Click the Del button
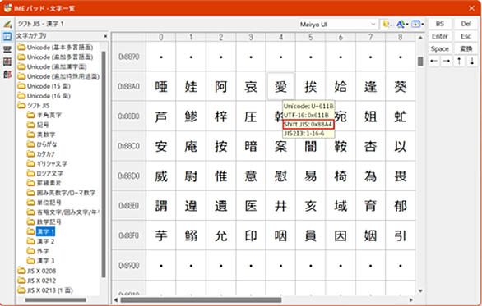This screenshot has width=482, height=306. (466, 24)
